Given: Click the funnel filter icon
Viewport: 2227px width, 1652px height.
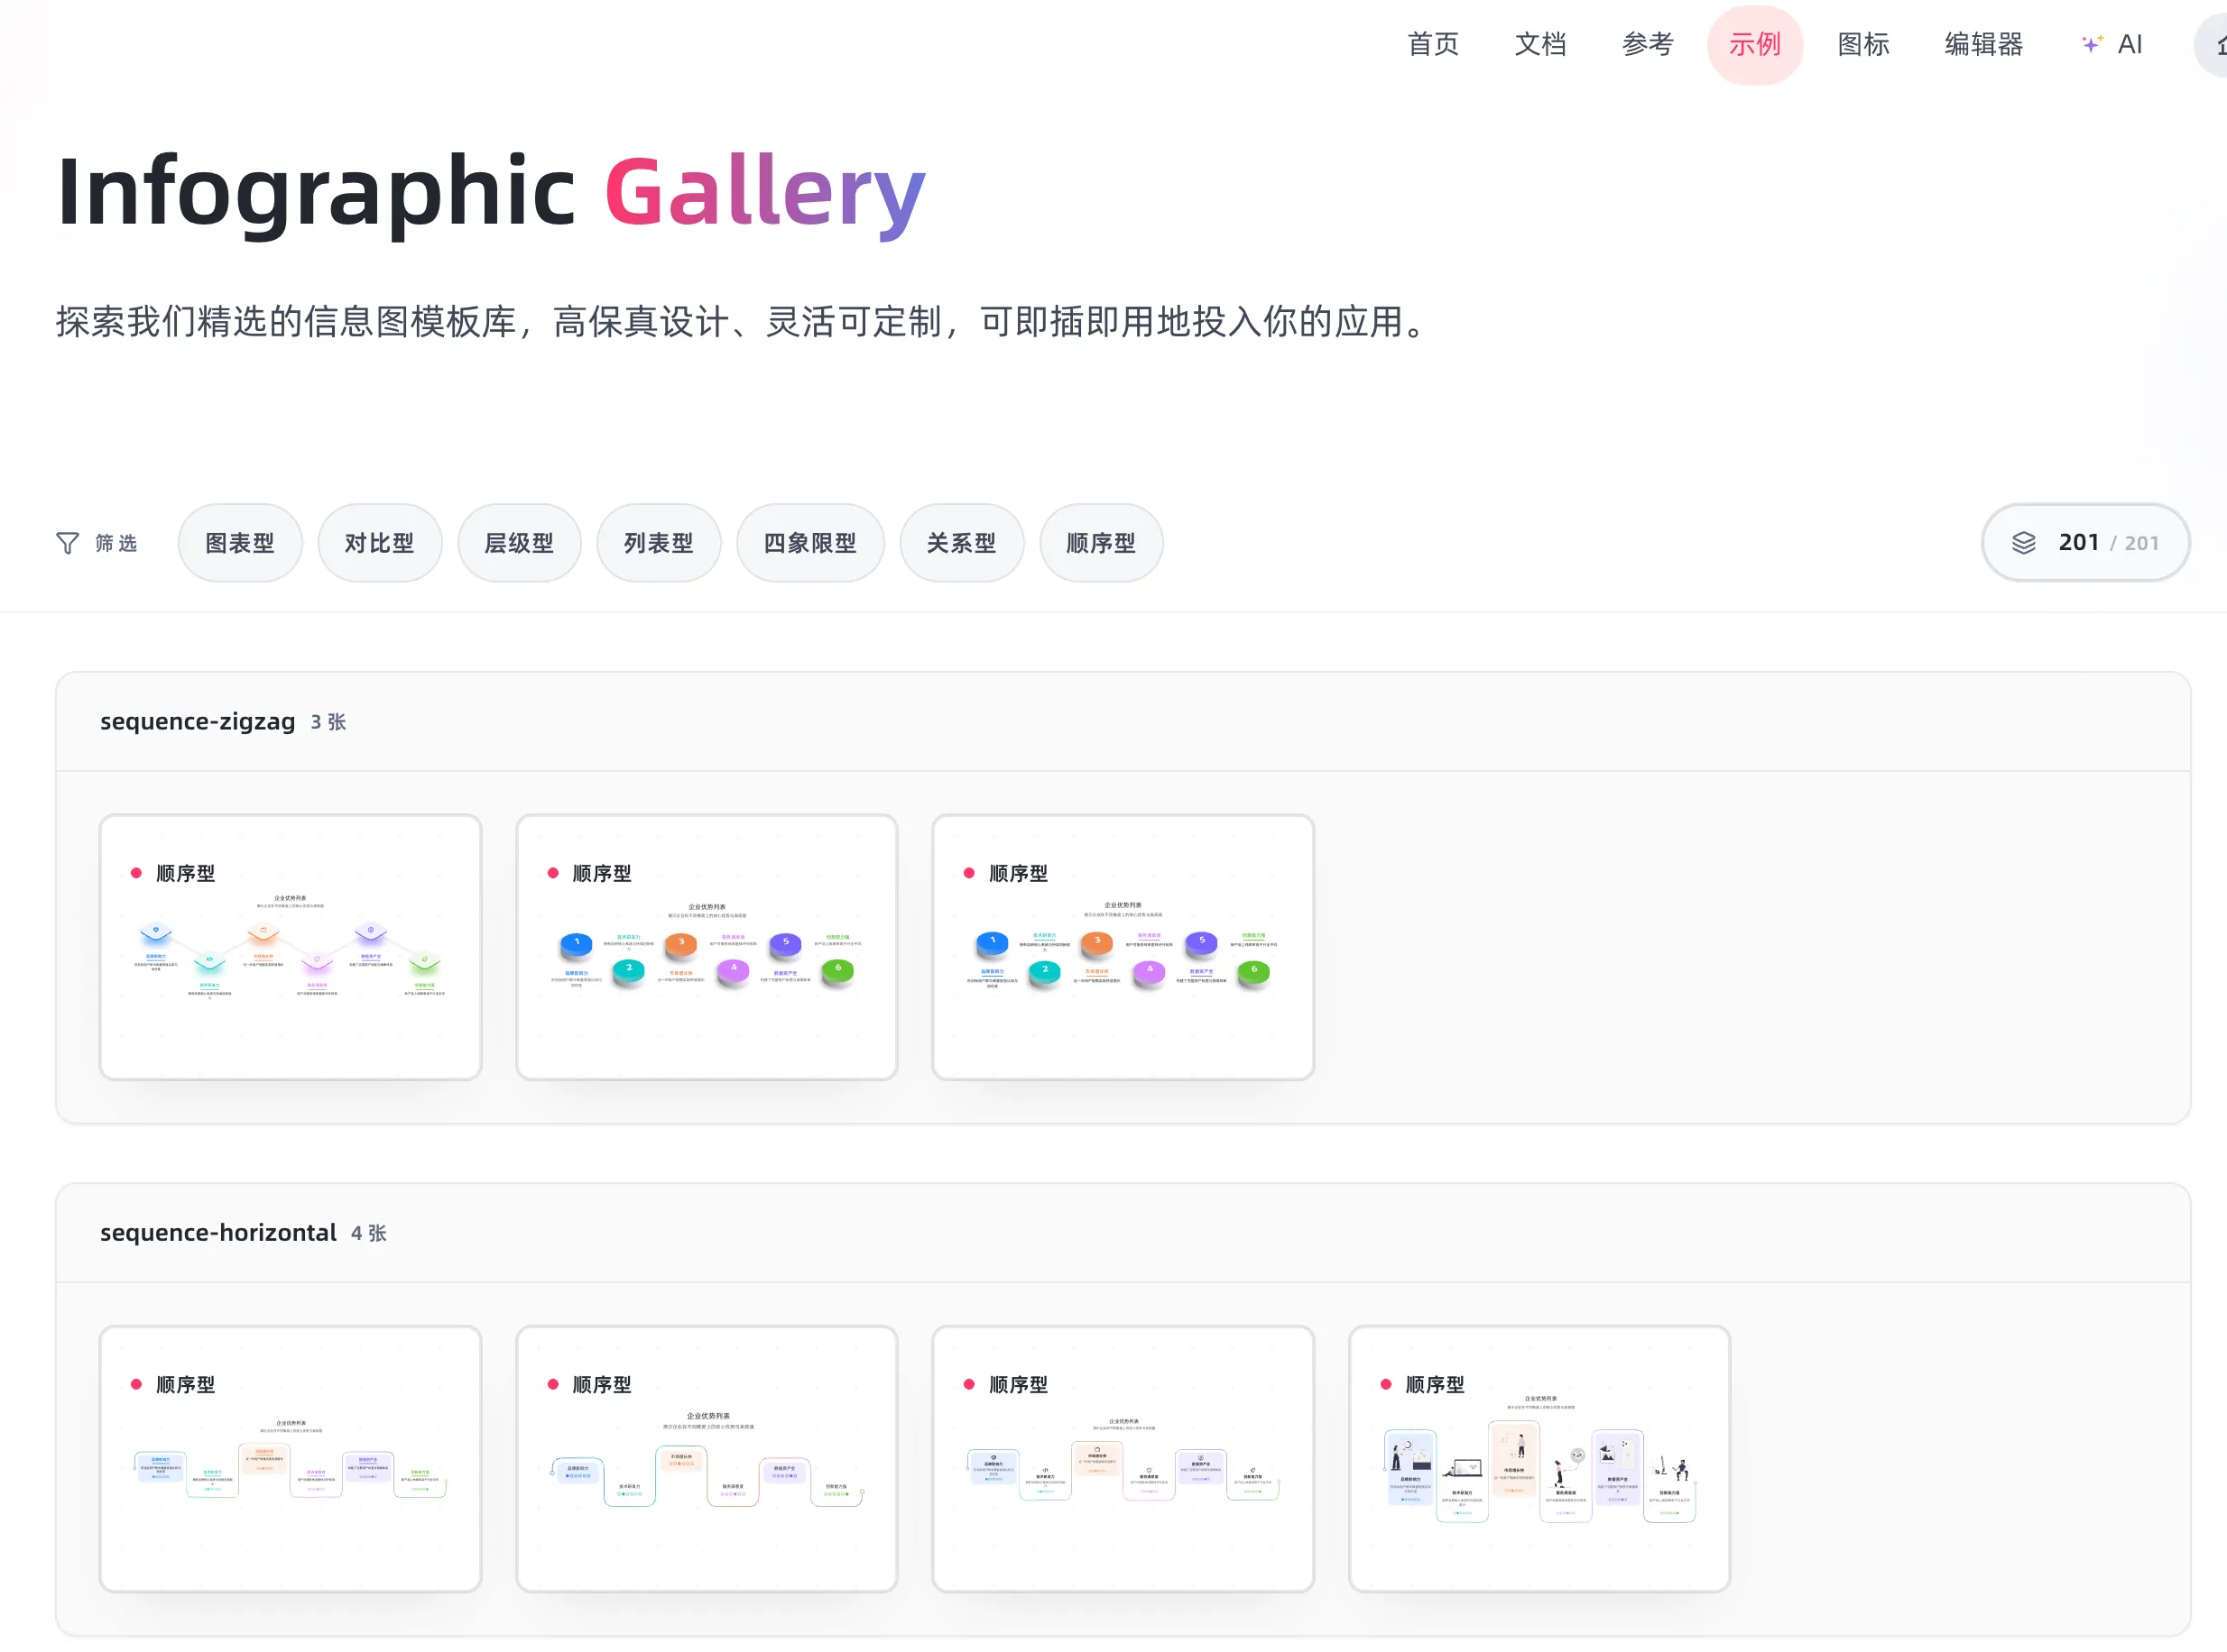Looking at the screenshot, I should pyautogui.click(x=67, y=543).
